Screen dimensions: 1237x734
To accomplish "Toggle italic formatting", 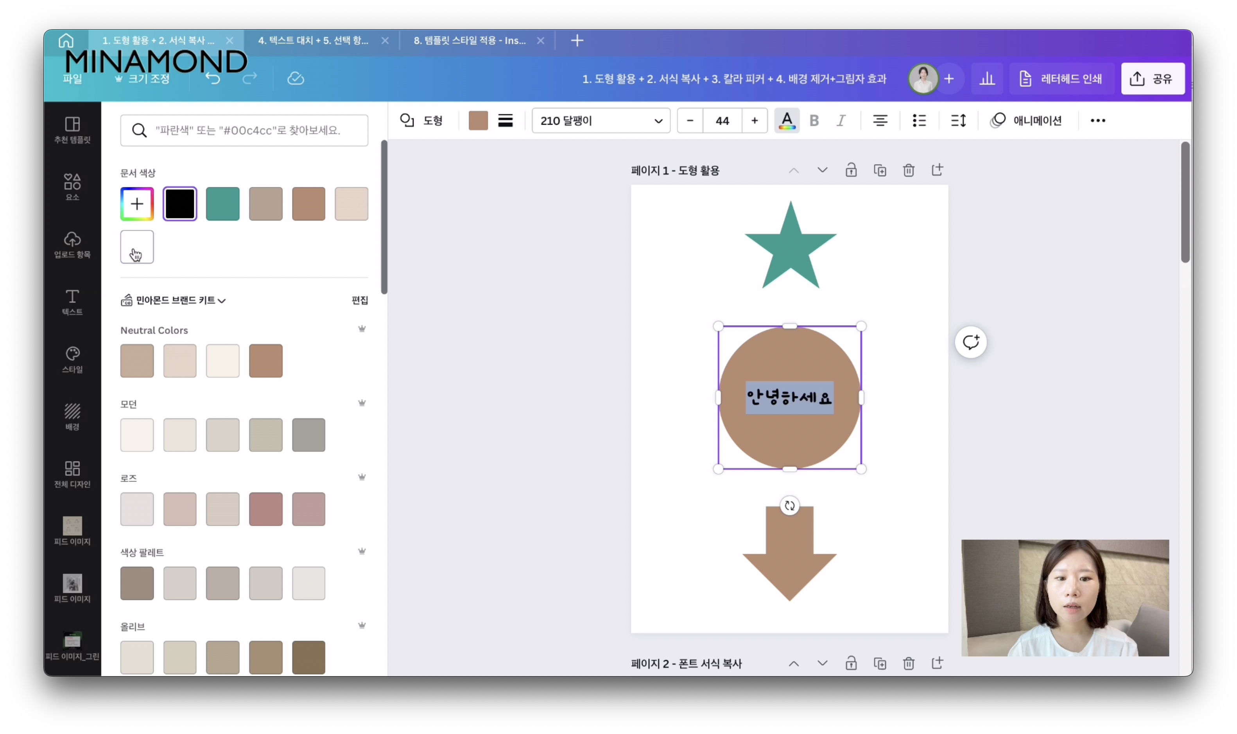I will (x=841, y=121).
